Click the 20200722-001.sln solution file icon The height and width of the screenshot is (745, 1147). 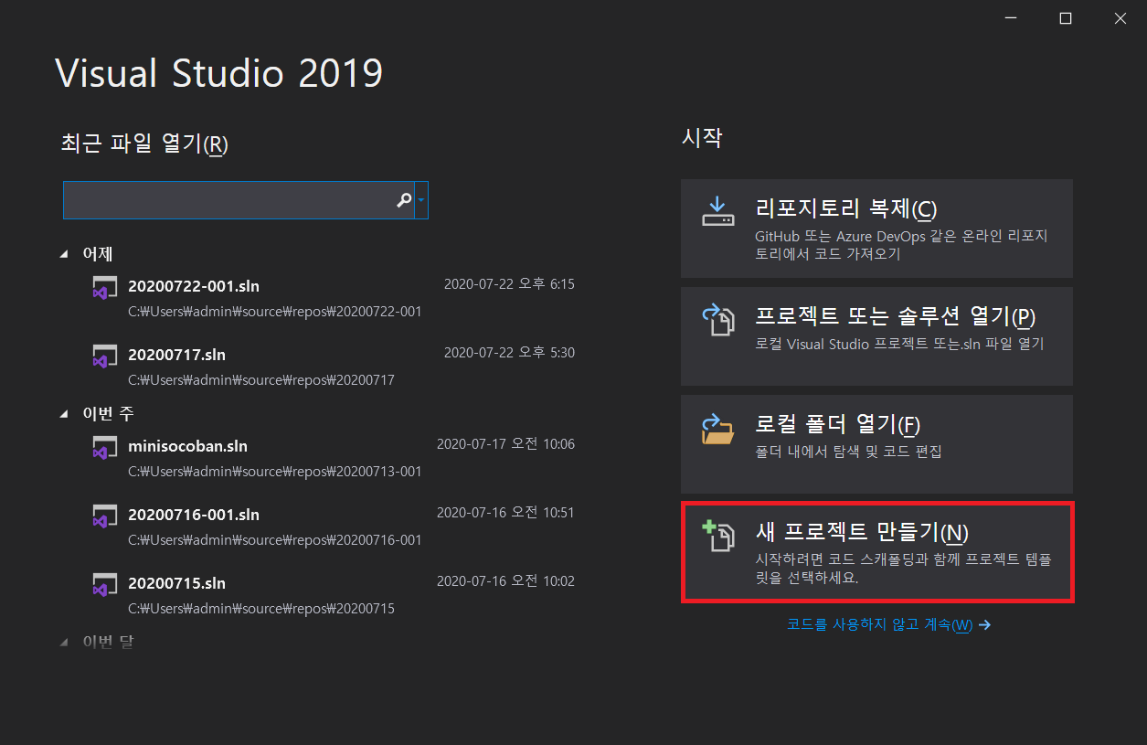(x=104, y=288)
